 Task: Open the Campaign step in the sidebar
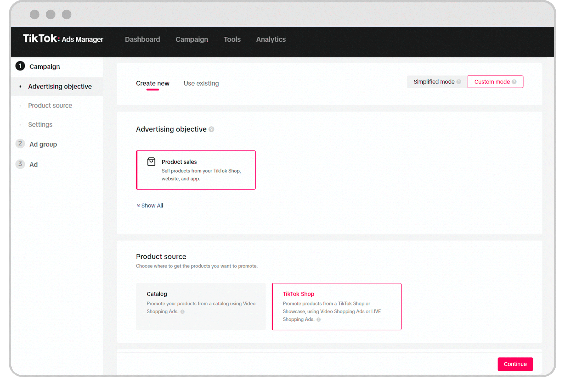pyautogui.click(x=44, y=66)
